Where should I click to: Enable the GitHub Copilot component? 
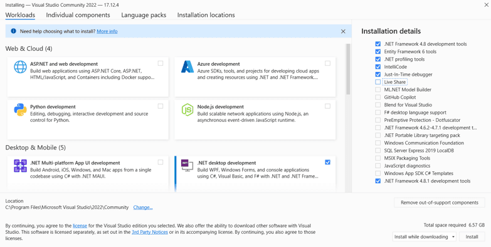click(x=378, y=97)
